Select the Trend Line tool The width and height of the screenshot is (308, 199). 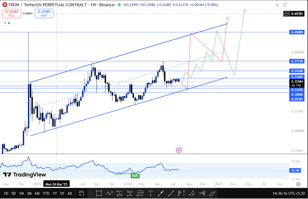171,193
